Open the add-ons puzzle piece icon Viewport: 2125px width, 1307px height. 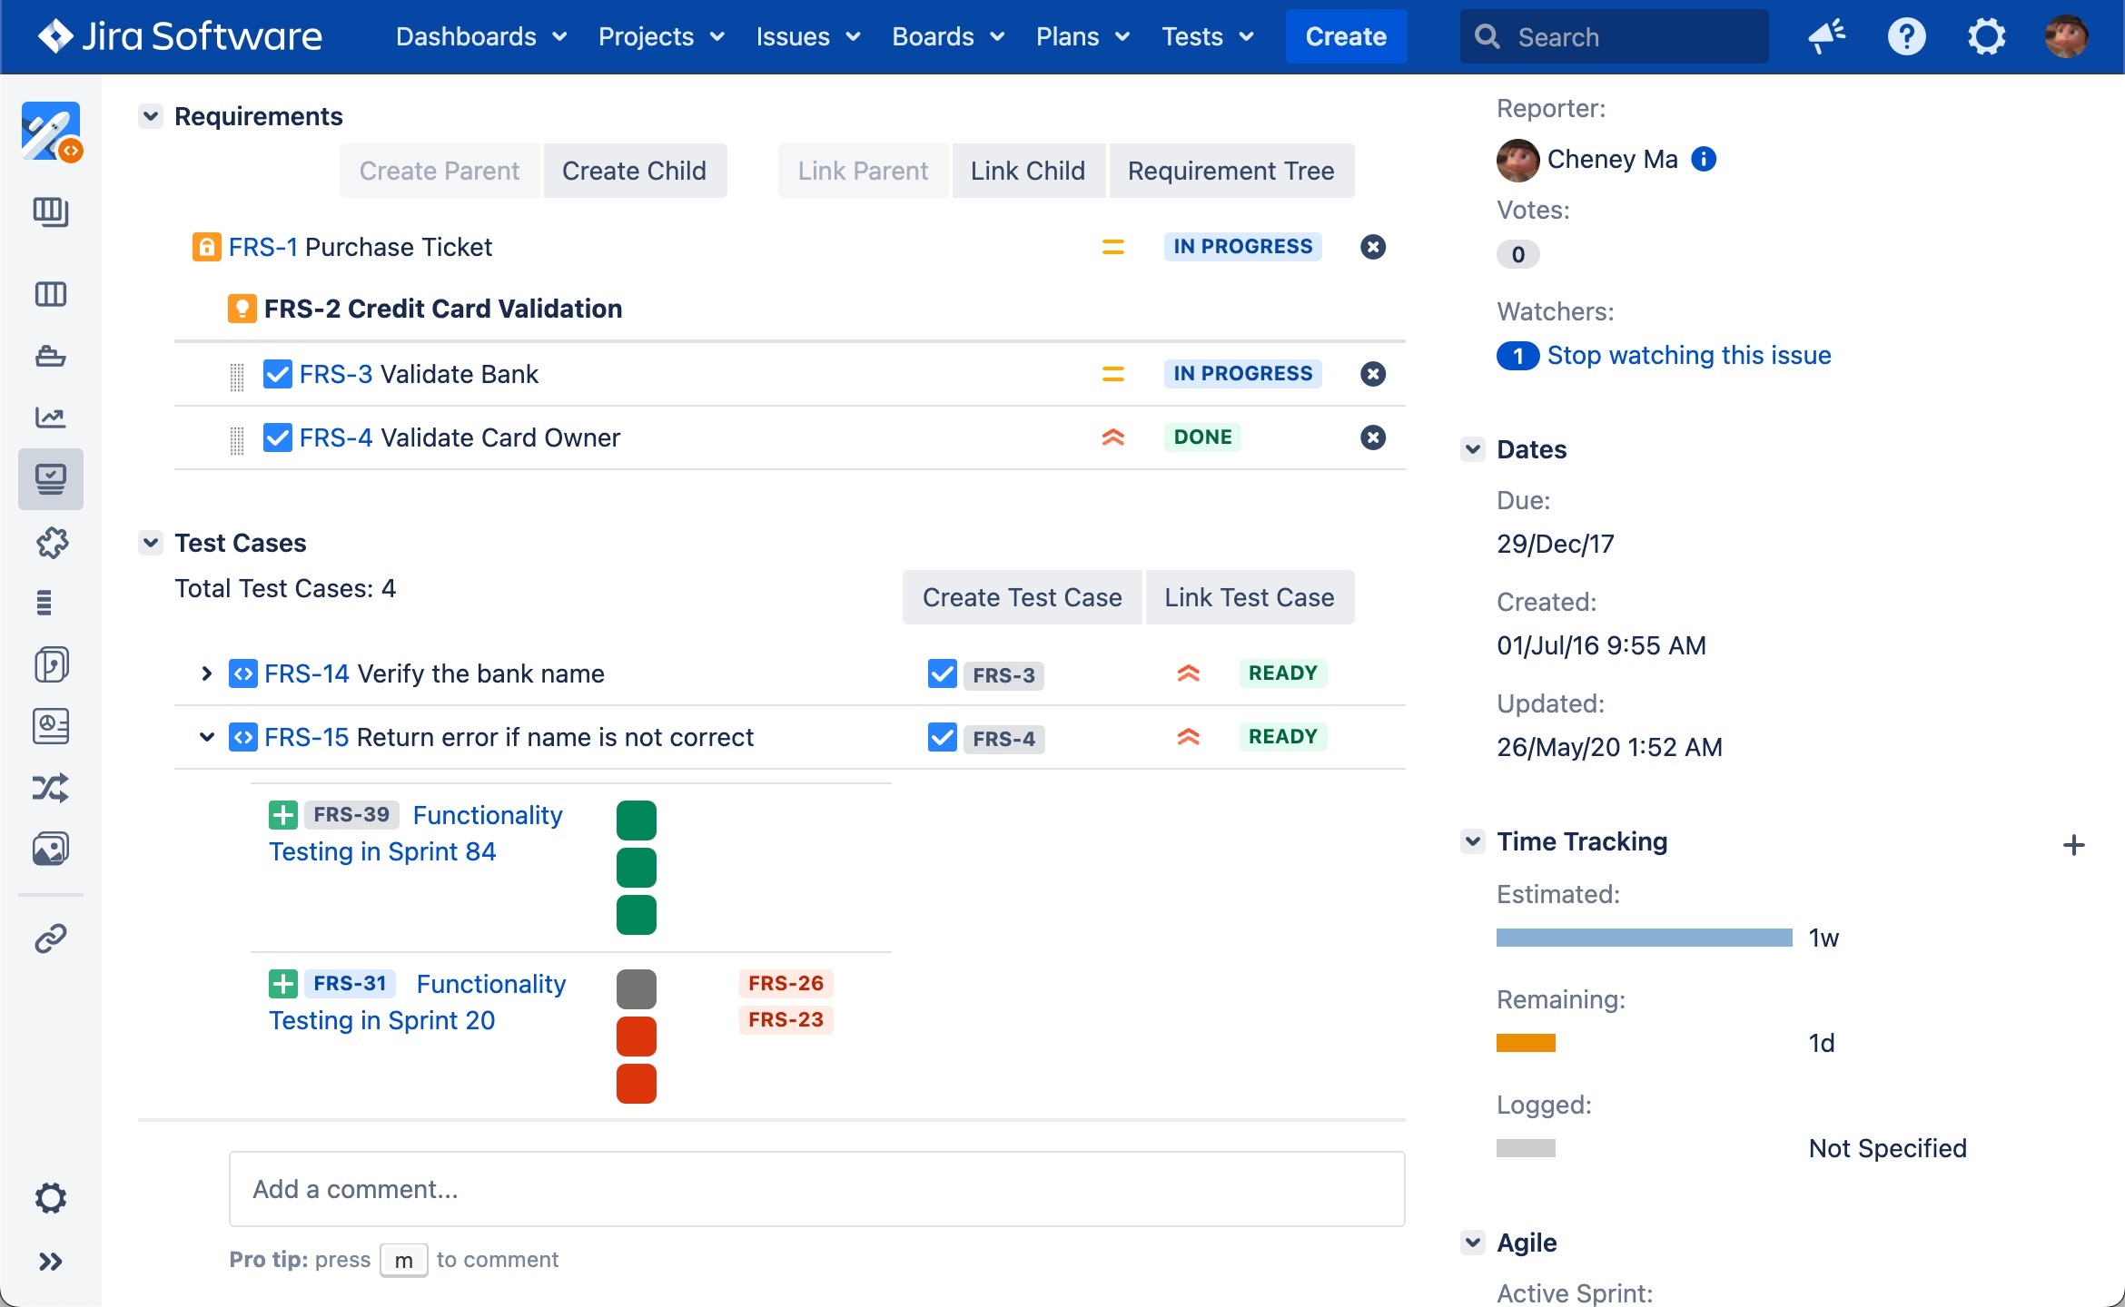point(51,542)
